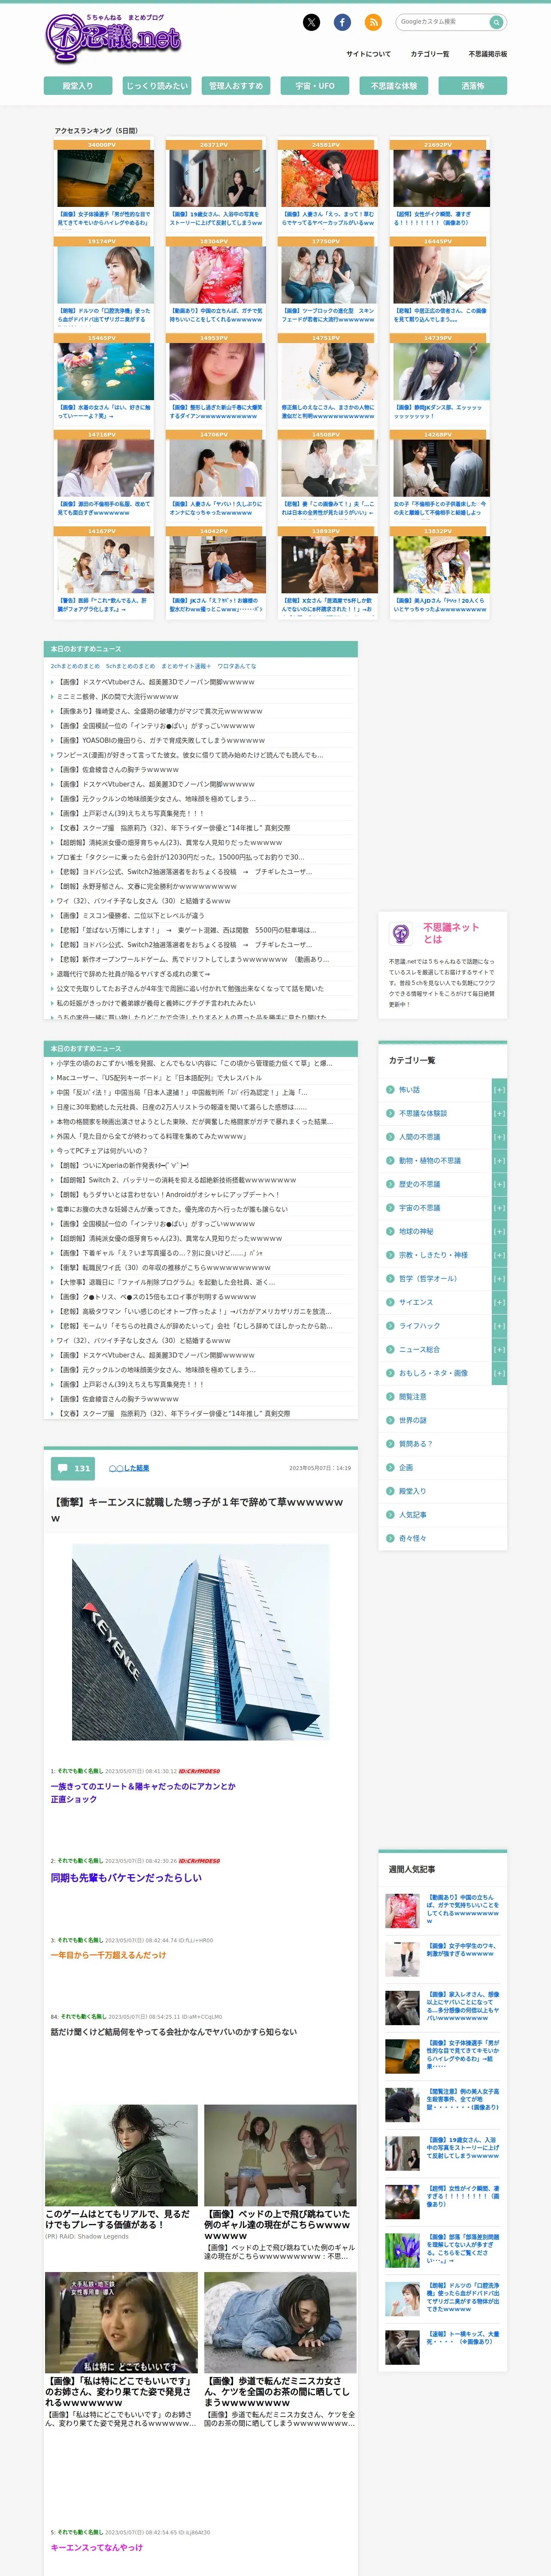Screen dimensions: 551x2576
Task: Open the Facebook social icon
Action: tap(342, 22)
